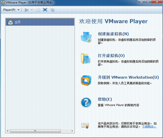Click the open virtual machine folder icon
163x138 pixels.
point(86,59)
